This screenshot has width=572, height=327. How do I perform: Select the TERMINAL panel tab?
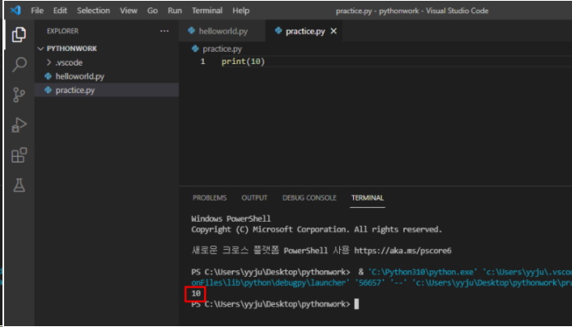(x=367, y=198)
